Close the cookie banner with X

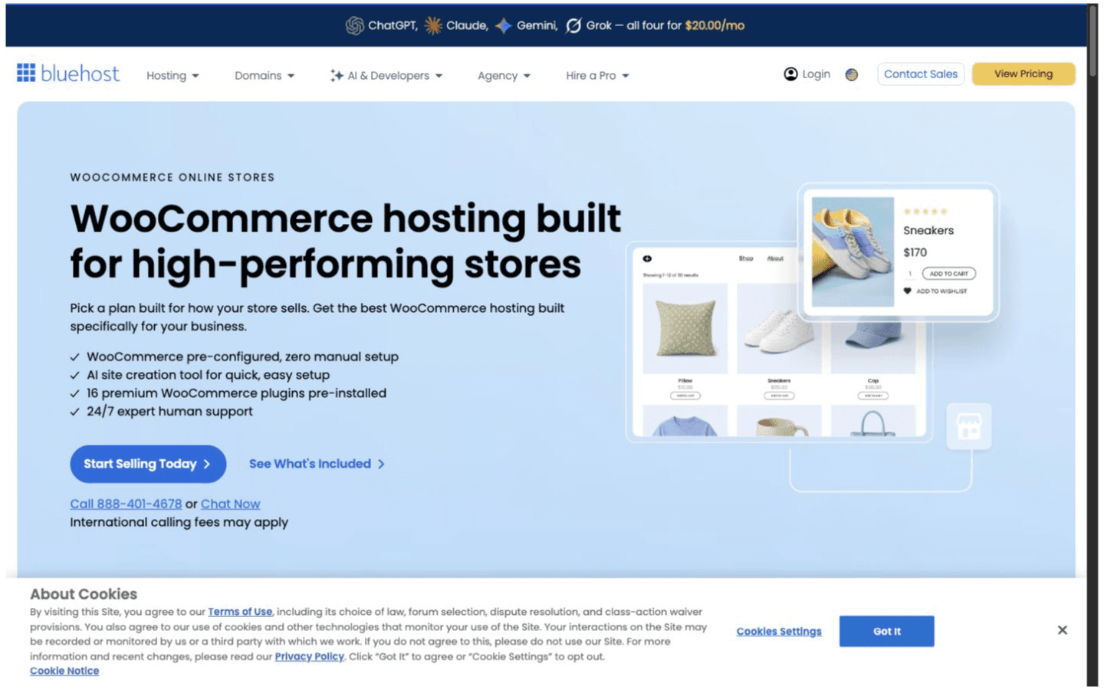tap(1062, 630)
